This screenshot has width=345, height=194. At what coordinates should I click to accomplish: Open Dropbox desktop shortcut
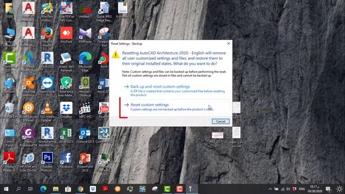[66, 110]
